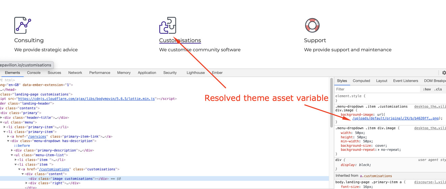Select the Layout pane tab

point(382,81)
